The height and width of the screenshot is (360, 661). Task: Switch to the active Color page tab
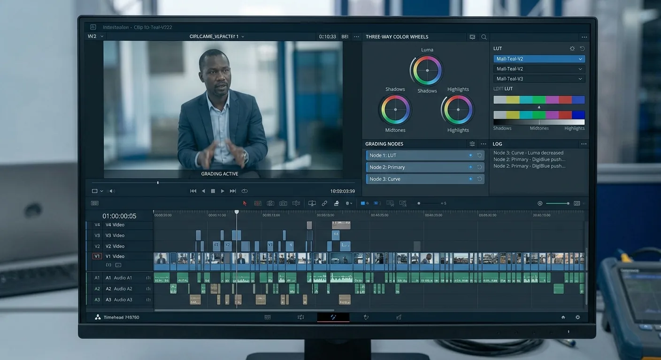tap(333, 317)
